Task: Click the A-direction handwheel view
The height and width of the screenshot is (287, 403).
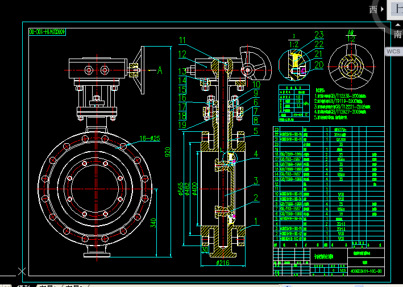Action: (x=351, y=67)
